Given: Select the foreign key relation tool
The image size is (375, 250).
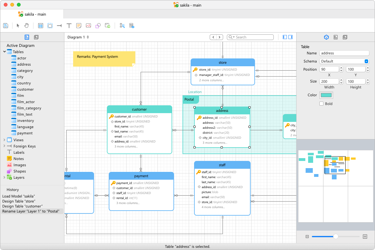Looking at the screenshot, I should point(59,26).
